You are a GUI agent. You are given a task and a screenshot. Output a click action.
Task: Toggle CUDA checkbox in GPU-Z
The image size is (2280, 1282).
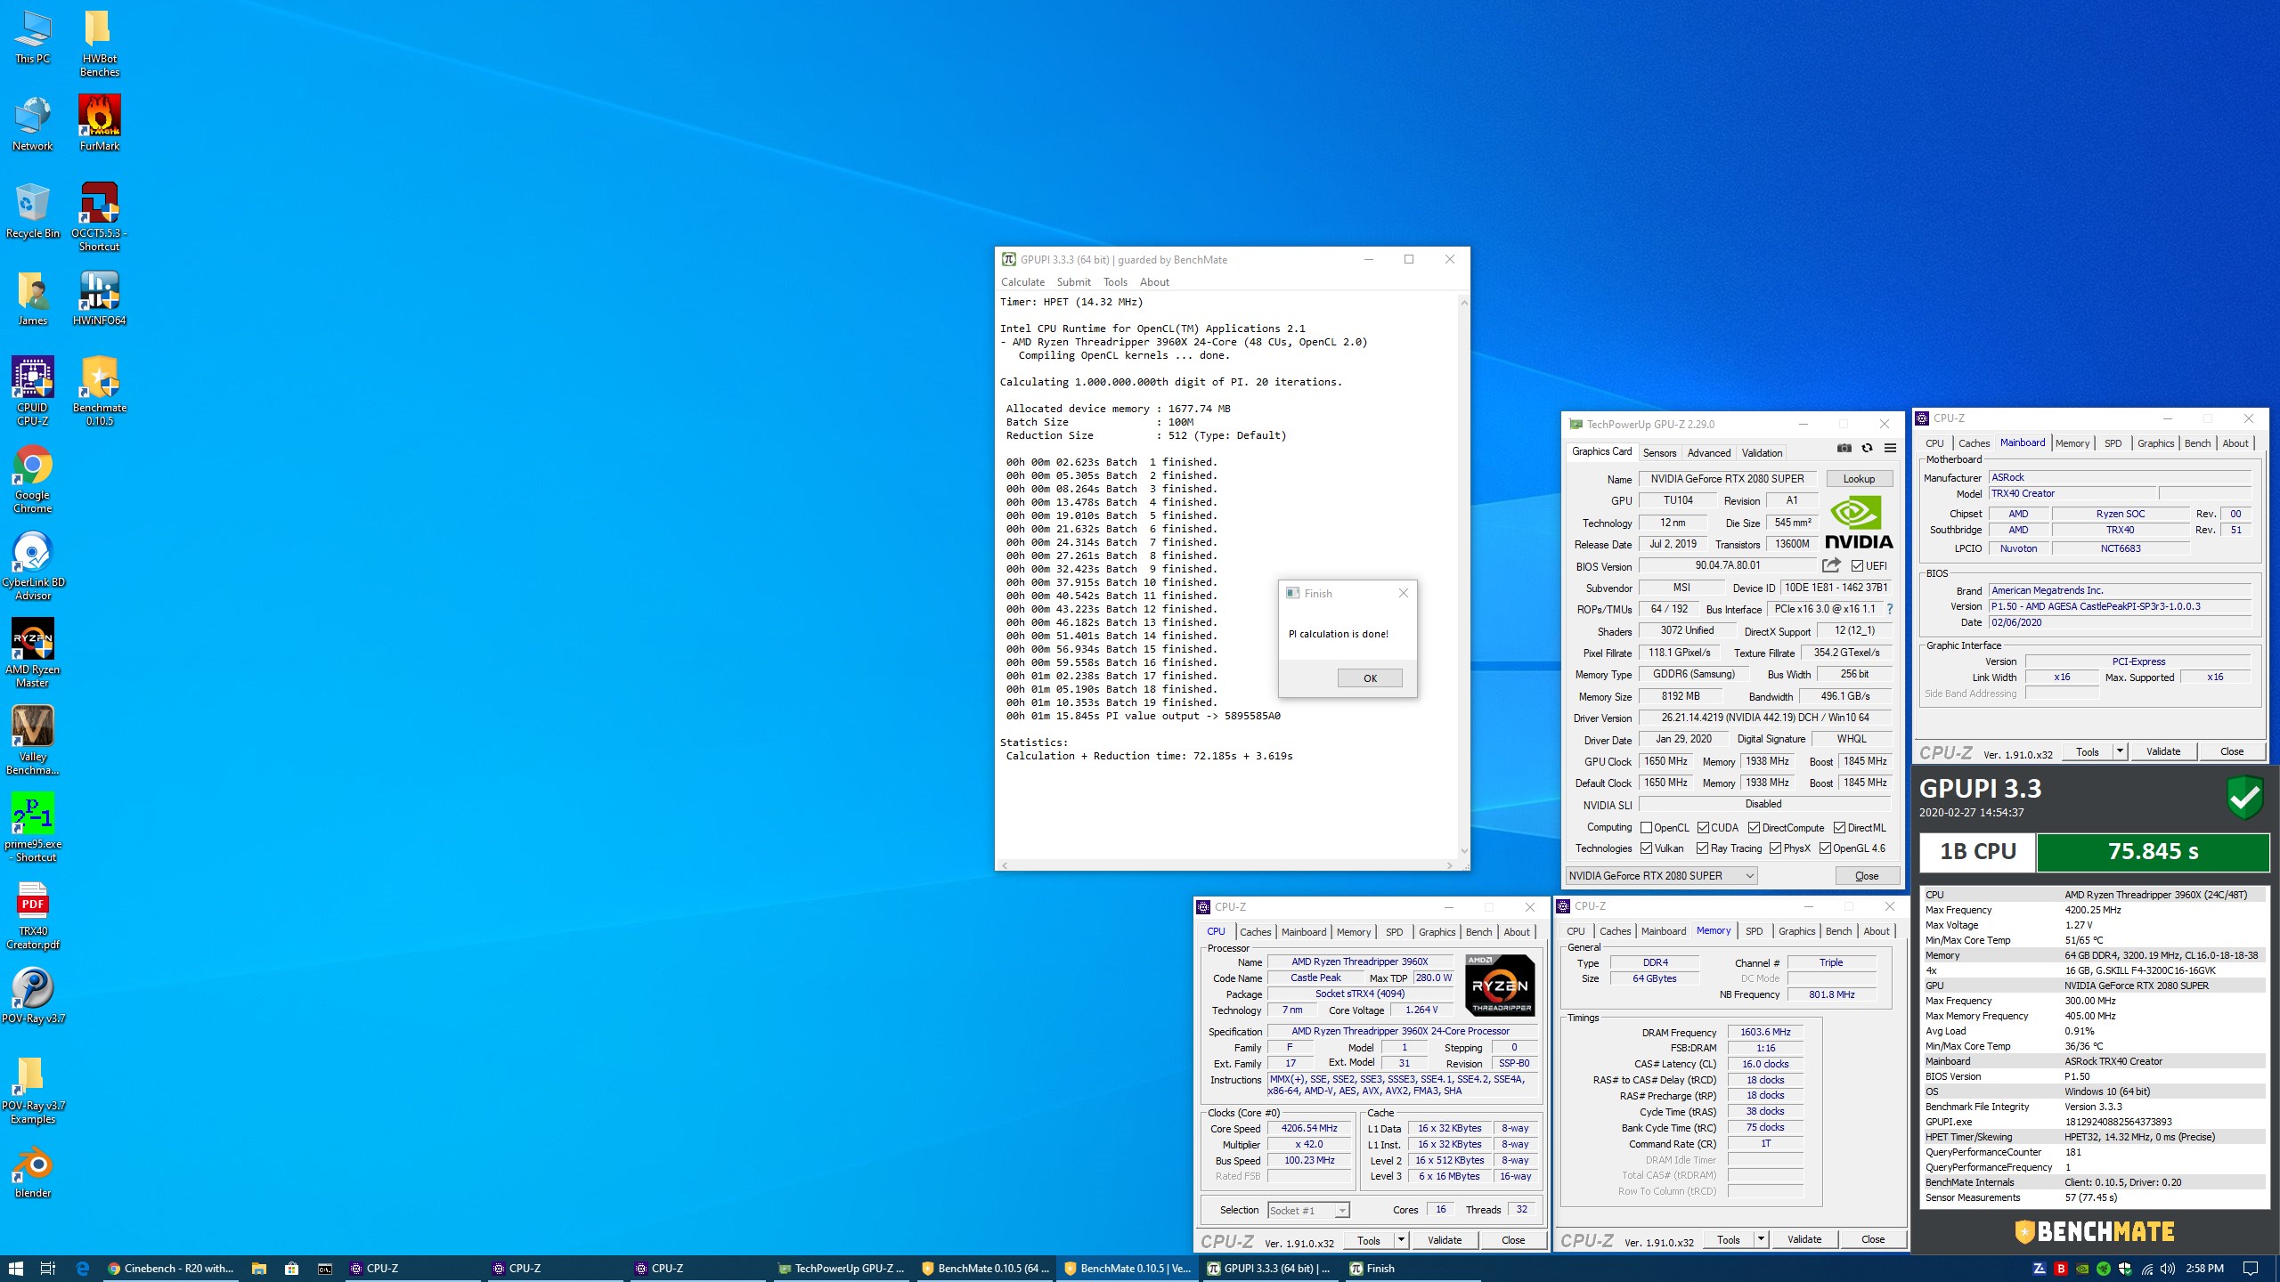[x=1703, y=828]
